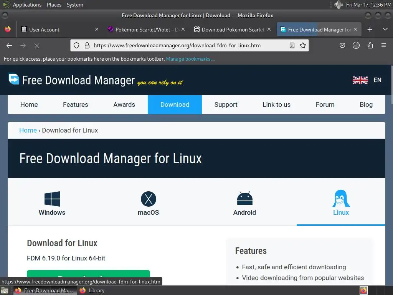Image resolution: width=393 pixels, height=295 pixels.
Task: Close the User Account tab
Action: pyautogui.click(x=97, y=29)
